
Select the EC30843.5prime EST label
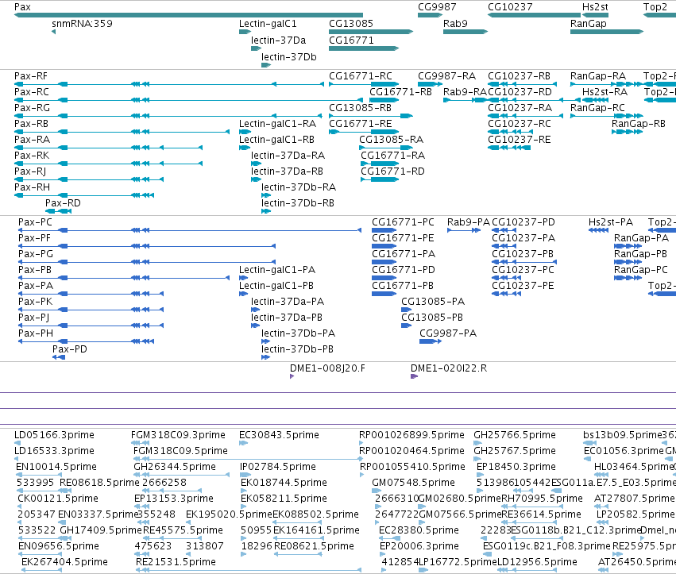coord(279,435)
